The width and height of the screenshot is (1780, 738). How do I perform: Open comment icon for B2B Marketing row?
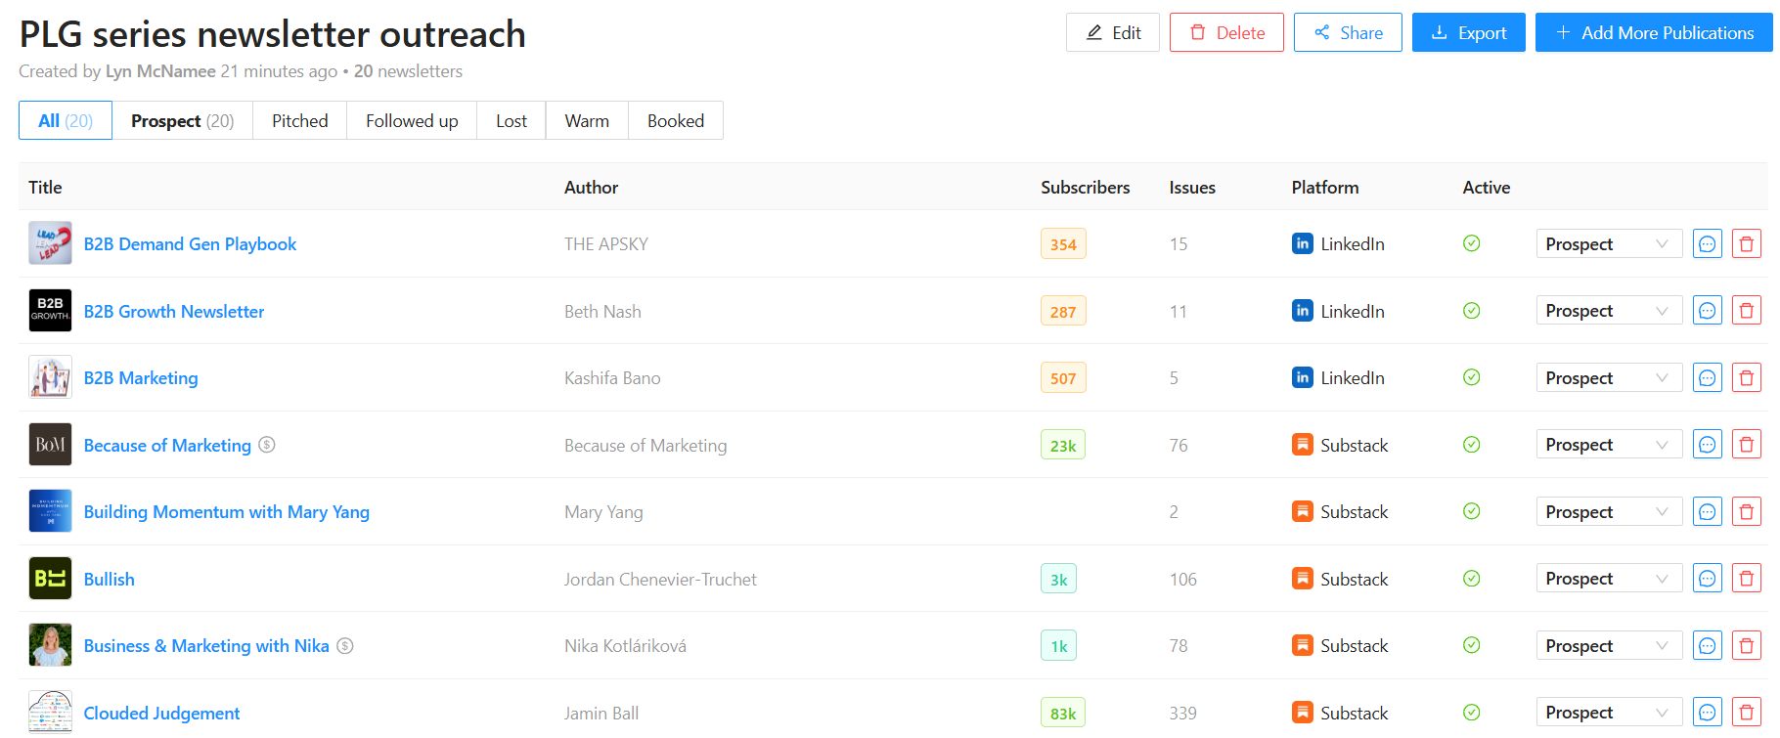pyautogui.click(x=1708, y=377)
